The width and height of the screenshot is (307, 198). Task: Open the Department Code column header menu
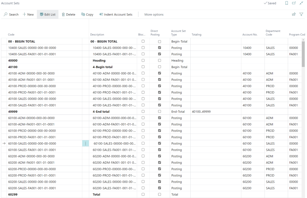273,33
